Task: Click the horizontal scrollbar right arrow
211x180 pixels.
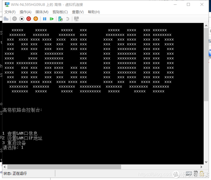Action: [201, 167]
